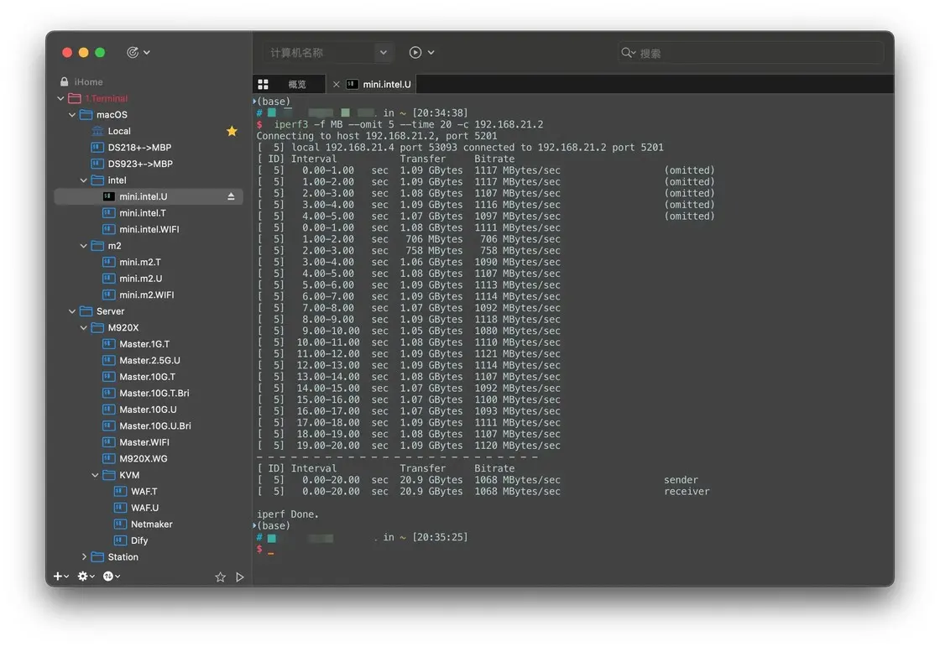Click the Station folder icon
940x647 pixels.
(x=97, y=557)
